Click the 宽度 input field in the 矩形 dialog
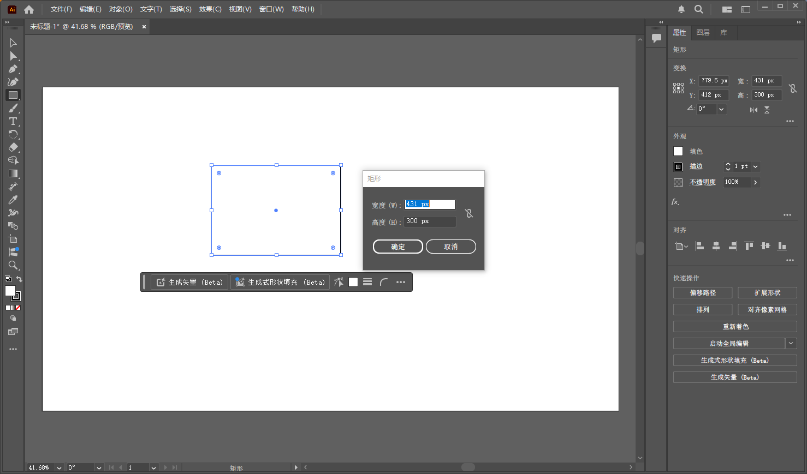This screenshot has width=807, height=474. point(430,204)
